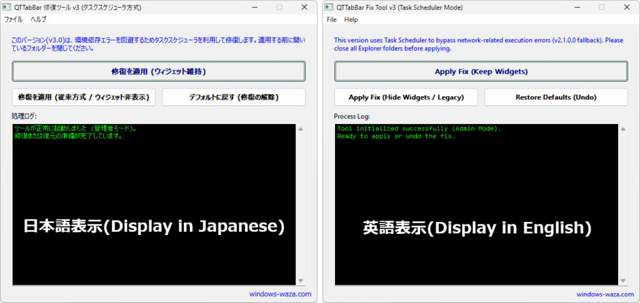Click log line Ready to apply or undo
Image resolution: width=640 pixels, height=303 pixels.
396,136
